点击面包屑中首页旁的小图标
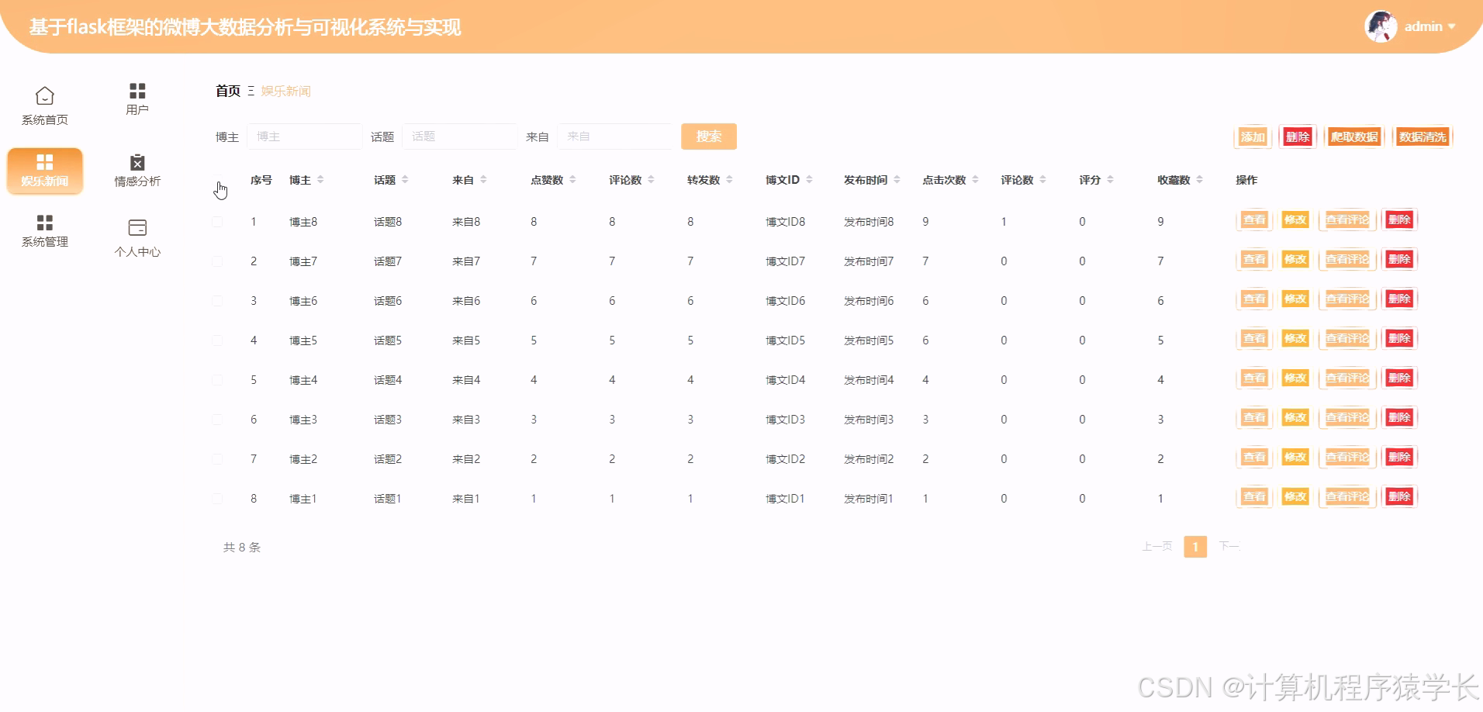Image resolution: width=1483 pixels, height=712 pixels. 250,91
